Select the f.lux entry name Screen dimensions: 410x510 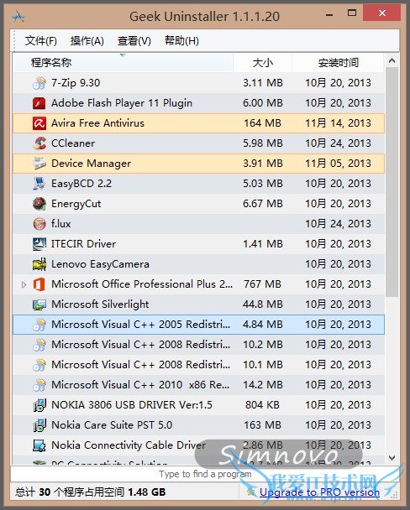pyautogui.click(x=60, y=224)
